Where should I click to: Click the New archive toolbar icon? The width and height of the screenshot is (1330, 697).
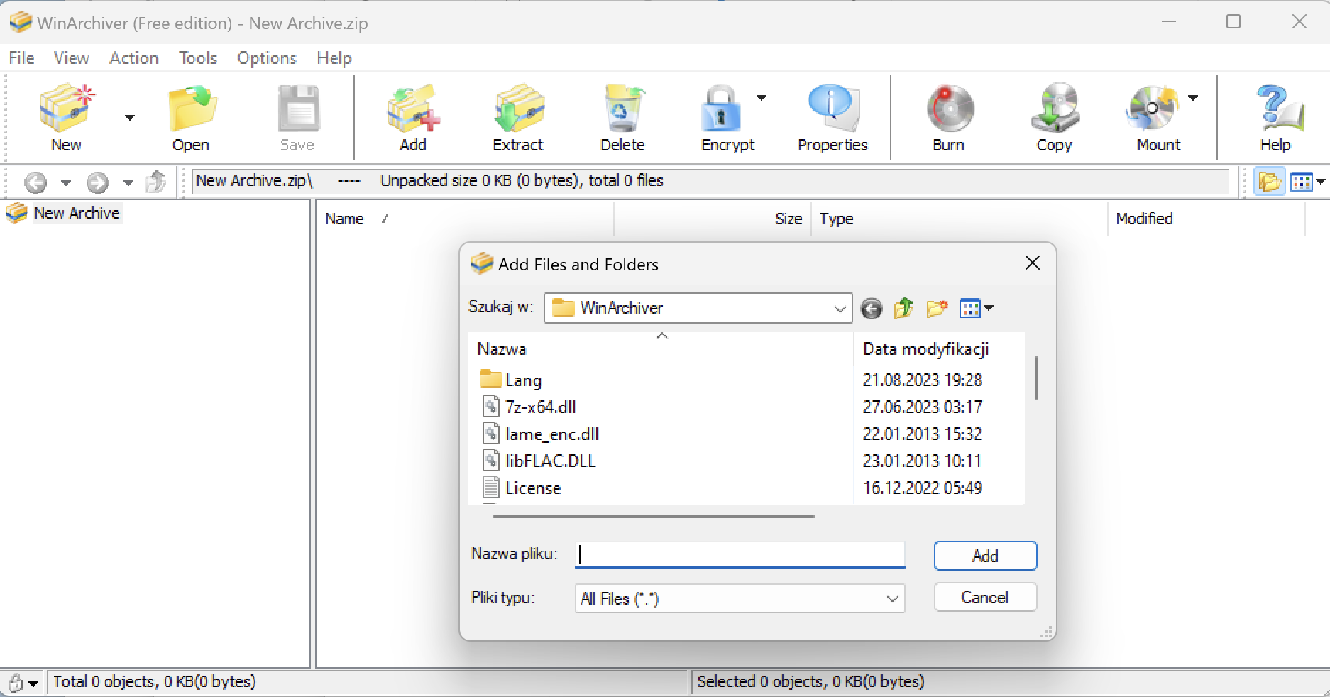66,109
